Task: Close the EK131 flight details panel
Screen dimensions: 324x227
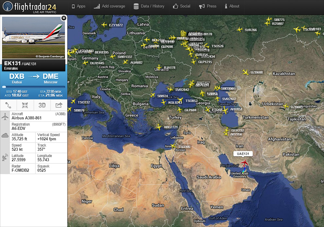Action: (x=64, y=18)
